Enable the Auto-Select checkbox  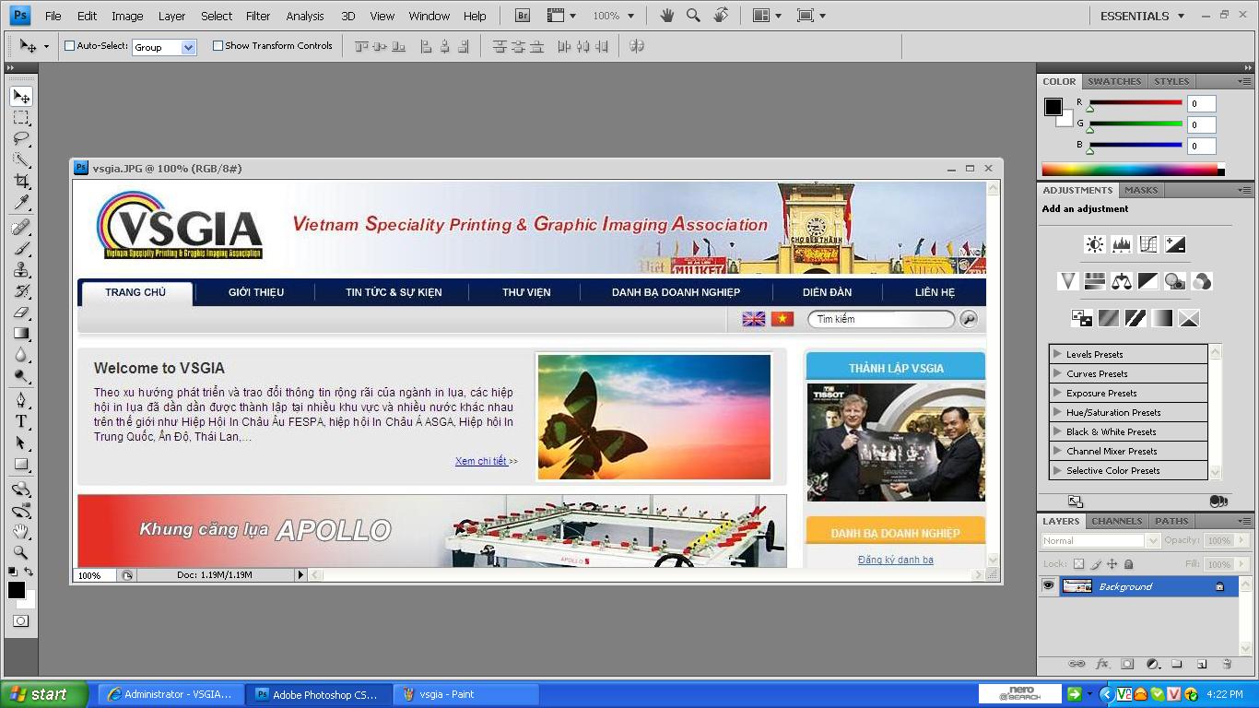tap(69, 46)
